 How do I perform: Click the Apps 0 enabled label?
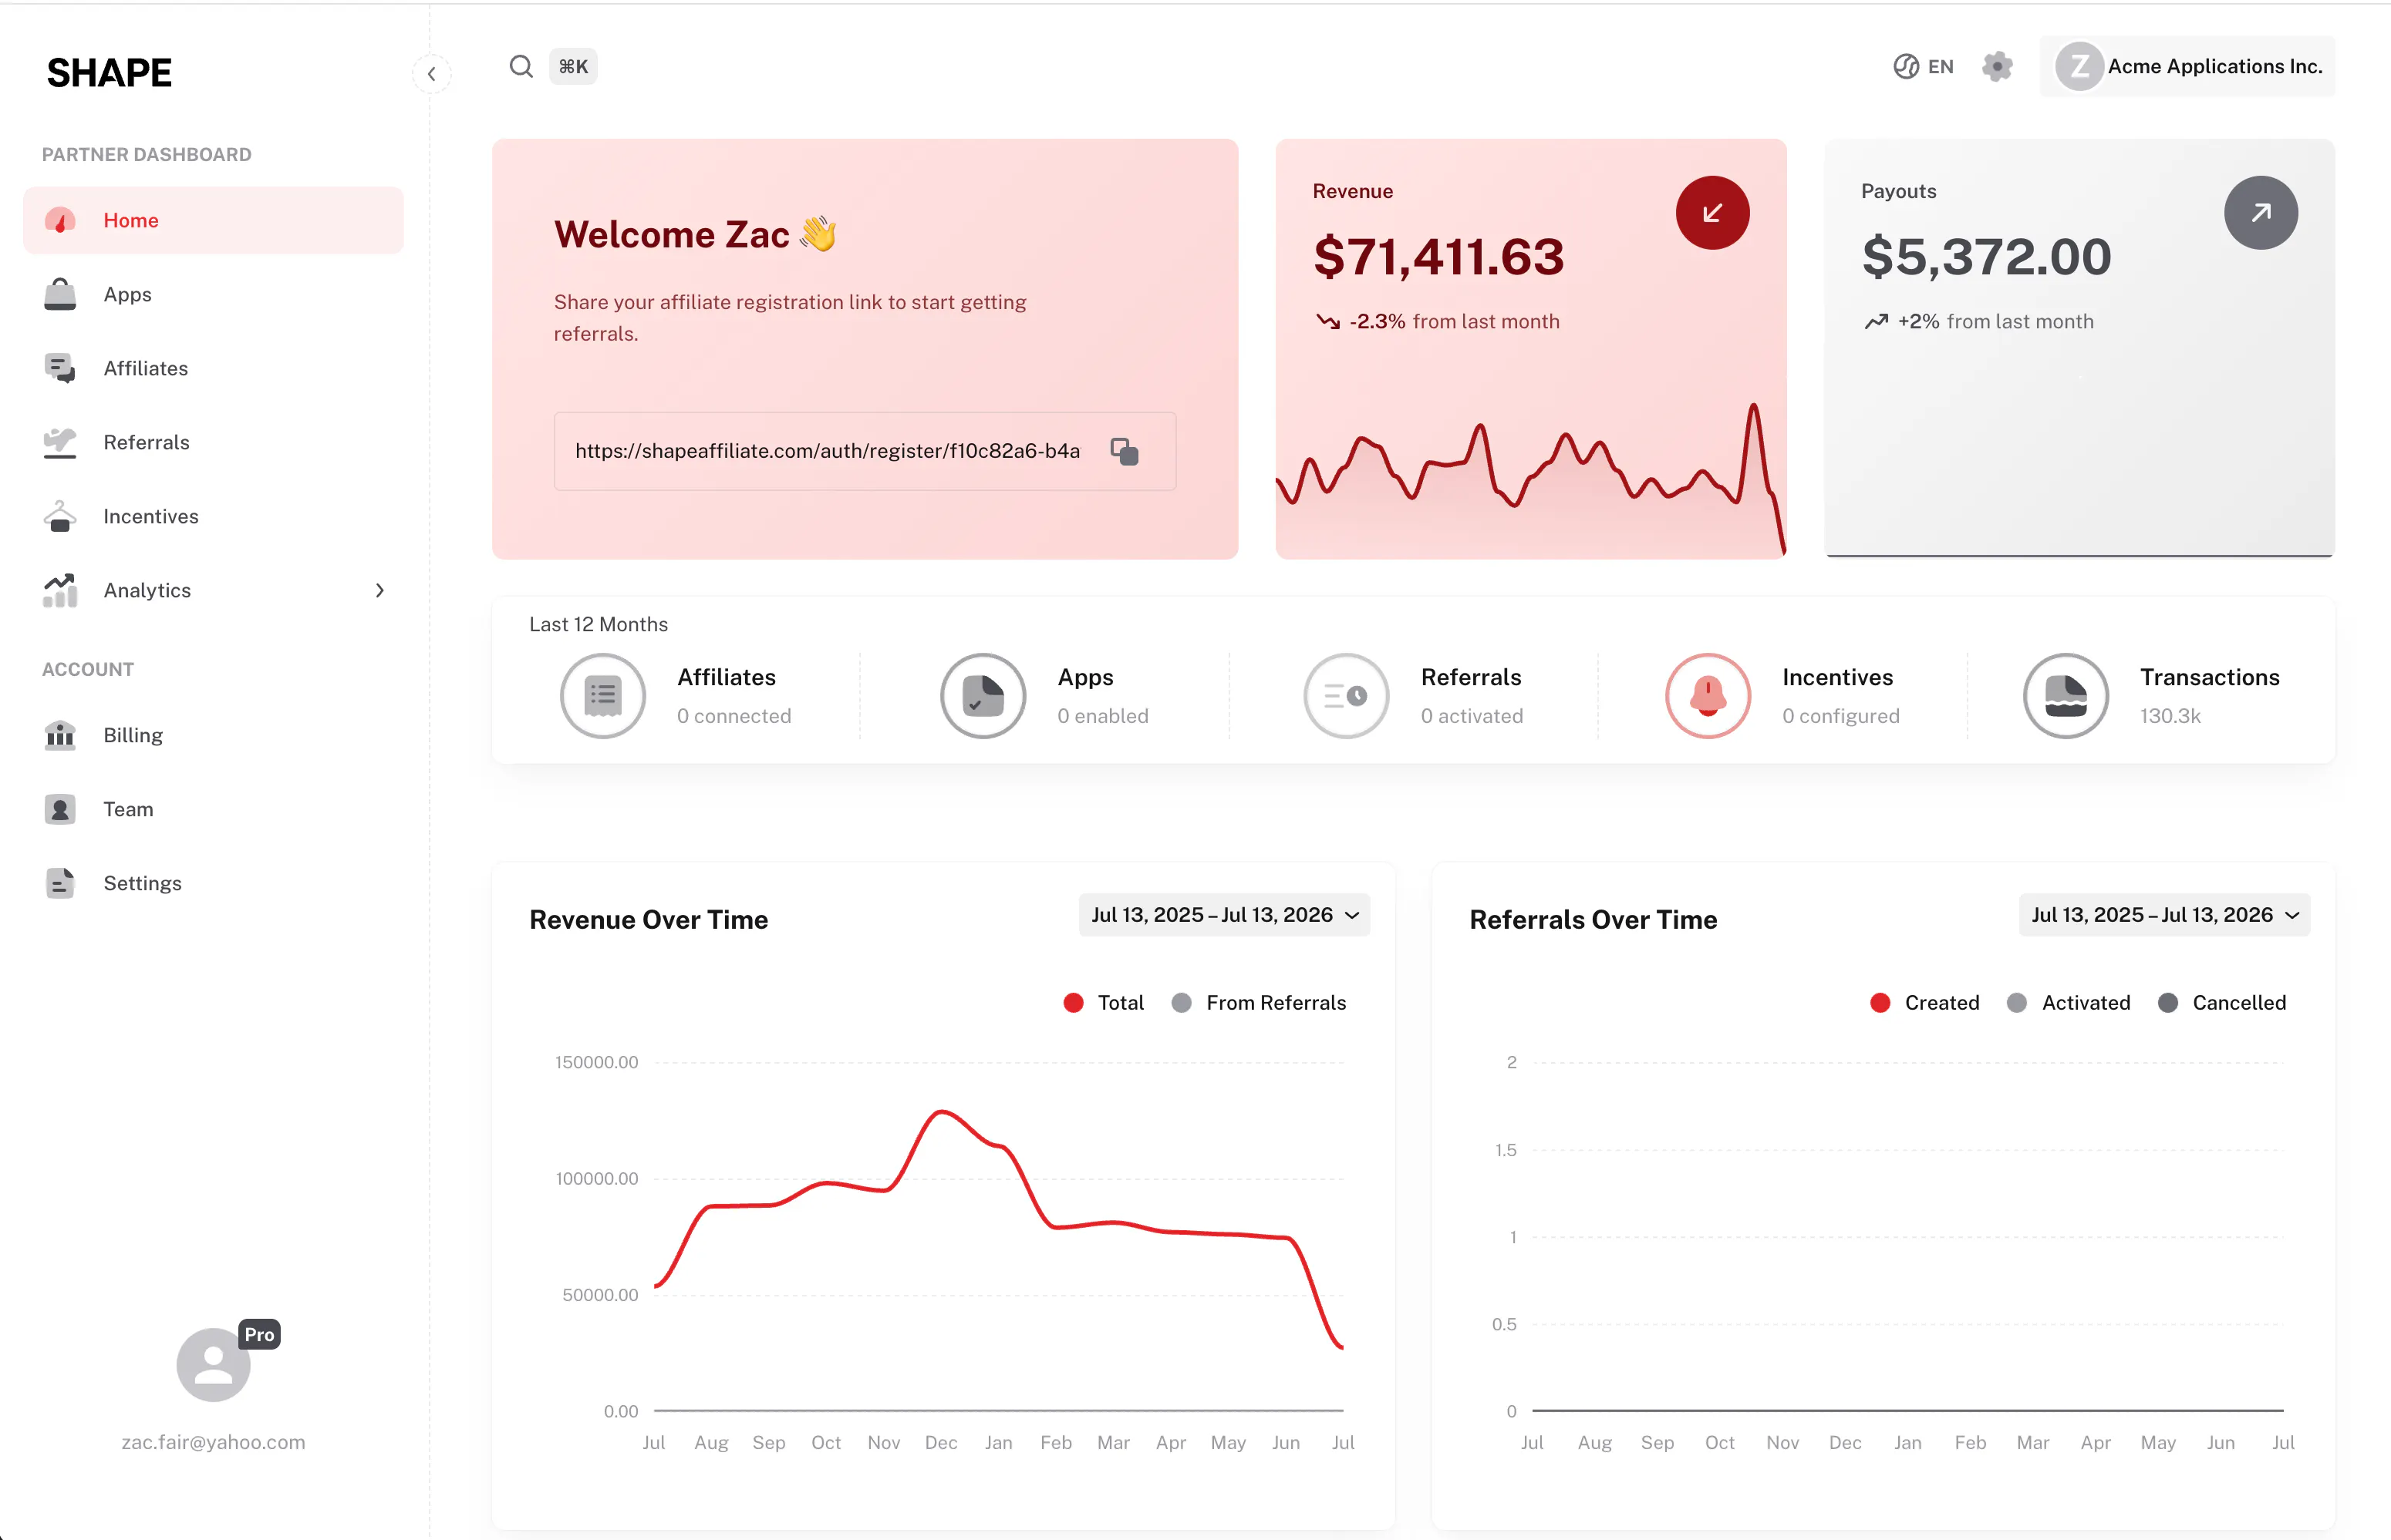(1102, 696)
